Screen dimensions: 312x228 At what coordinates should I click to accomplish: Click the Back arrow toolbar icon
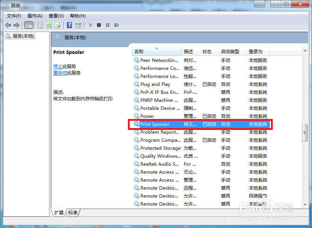point(8,25)
